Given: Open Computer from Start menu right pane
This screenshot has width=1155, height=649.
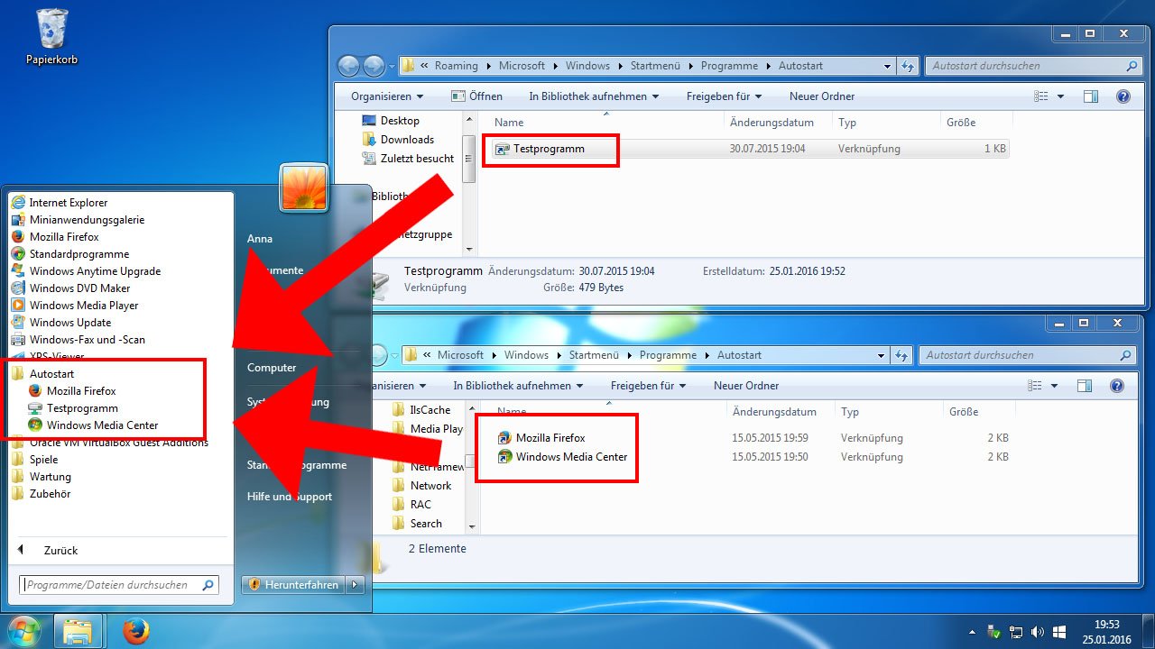Looking at the screenshot, I should tap(272, 368).
